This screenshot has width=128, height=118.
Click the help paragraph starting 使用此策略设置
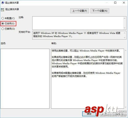click(86, 51)
